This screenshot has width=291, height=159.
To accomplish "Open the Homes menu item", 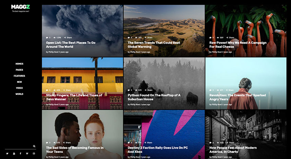I will pos(19,64).
